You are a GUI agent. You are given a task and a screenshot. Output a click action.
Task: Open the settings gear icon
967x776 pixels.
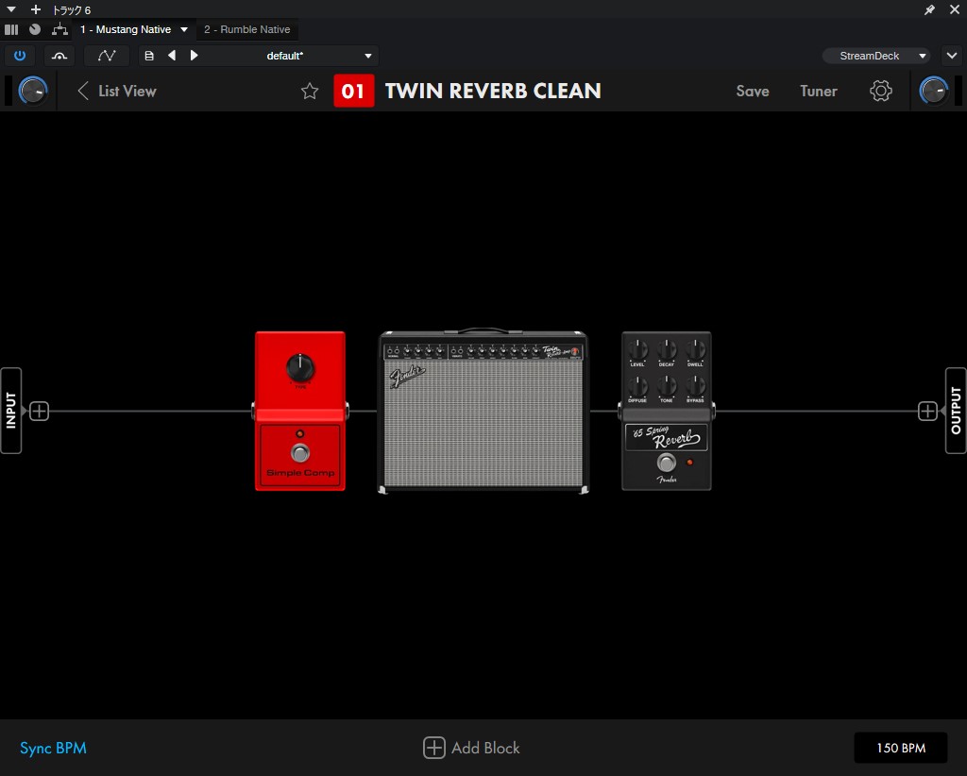[880, 92]
